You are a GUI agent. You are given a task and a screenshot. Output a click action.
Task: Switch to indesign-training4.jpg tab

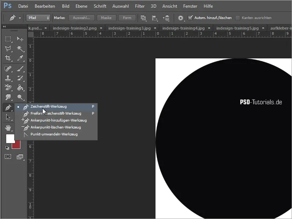point(184,28)
